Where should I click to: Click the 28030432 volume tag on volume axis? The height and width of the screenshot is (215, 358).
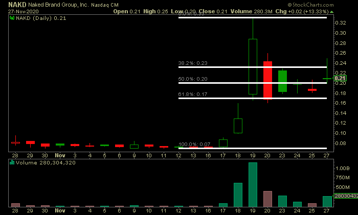pyautogui.click(x=346, y=196)
